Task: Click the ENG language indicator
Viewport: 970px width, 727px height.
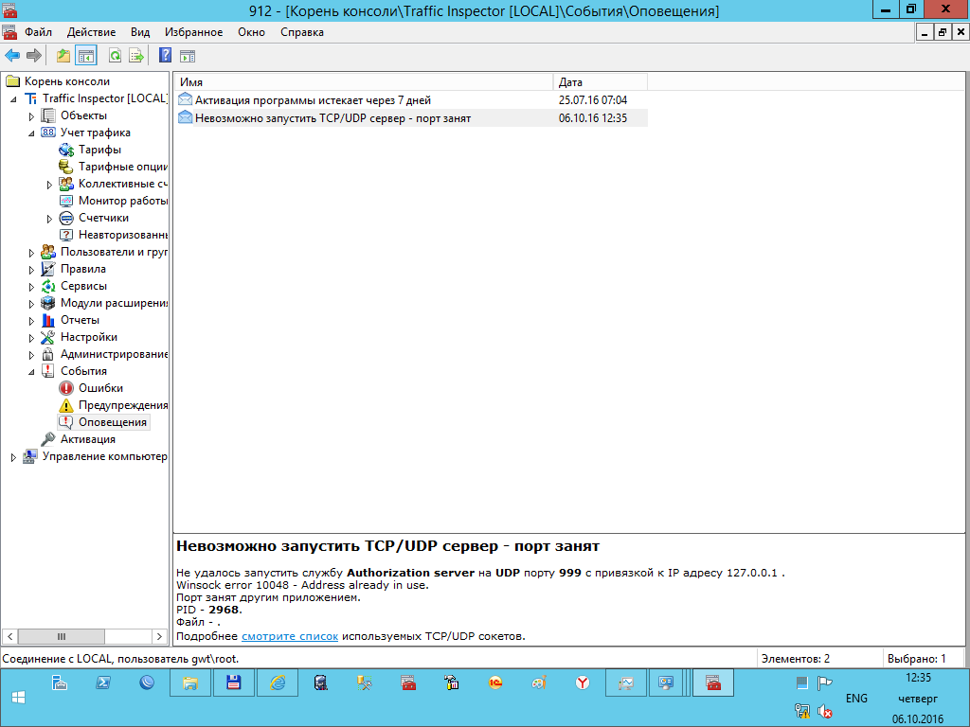Action: pos(856,698)
